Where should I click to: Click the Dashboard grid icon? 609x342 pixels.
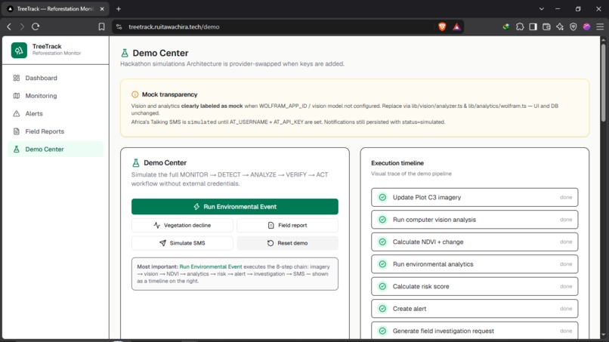click(x=17, y=78)
